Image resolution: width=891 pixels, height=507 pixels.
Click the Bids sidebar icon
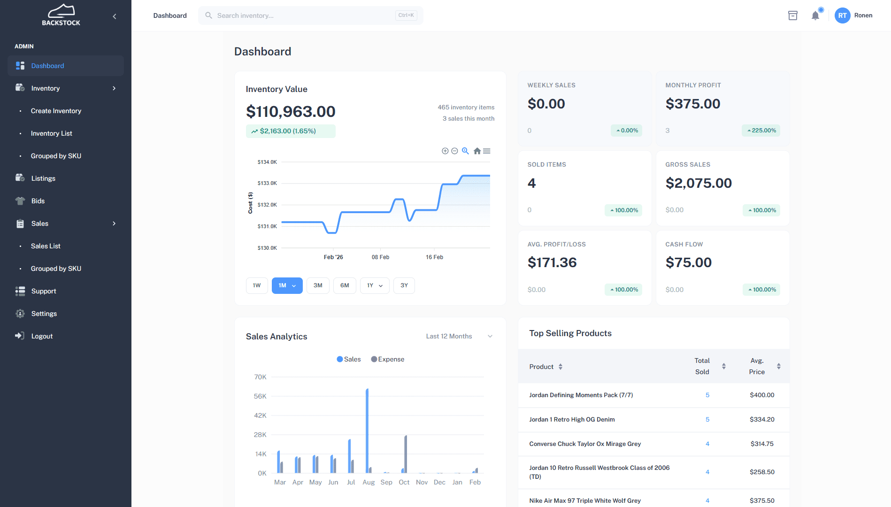coord(20,200)
